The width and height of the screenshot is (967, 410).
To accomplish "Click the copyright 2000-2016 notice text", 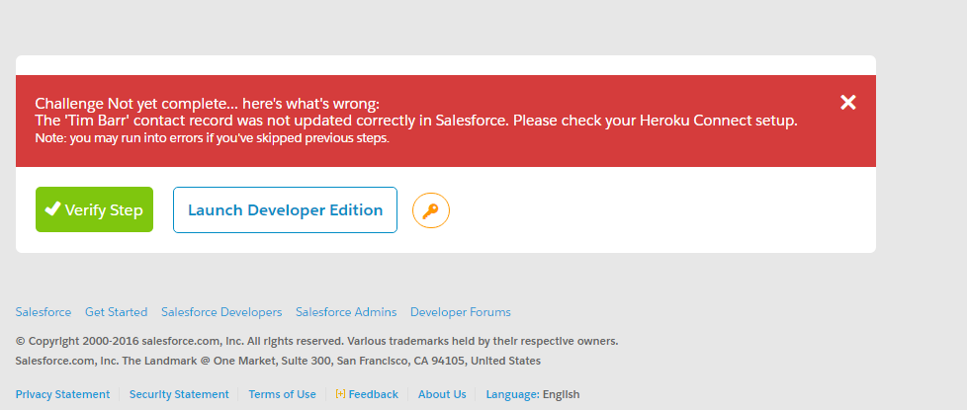I will click(316, 341).
